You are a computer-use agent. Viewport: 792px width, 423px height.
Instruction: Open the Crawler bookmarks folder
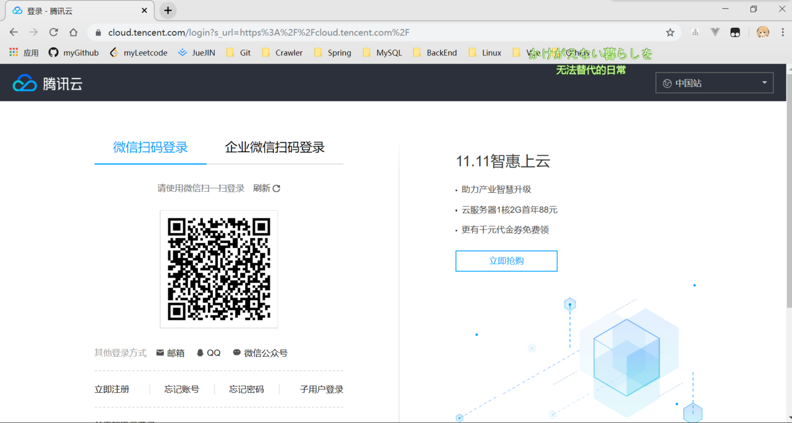(282, 53)
